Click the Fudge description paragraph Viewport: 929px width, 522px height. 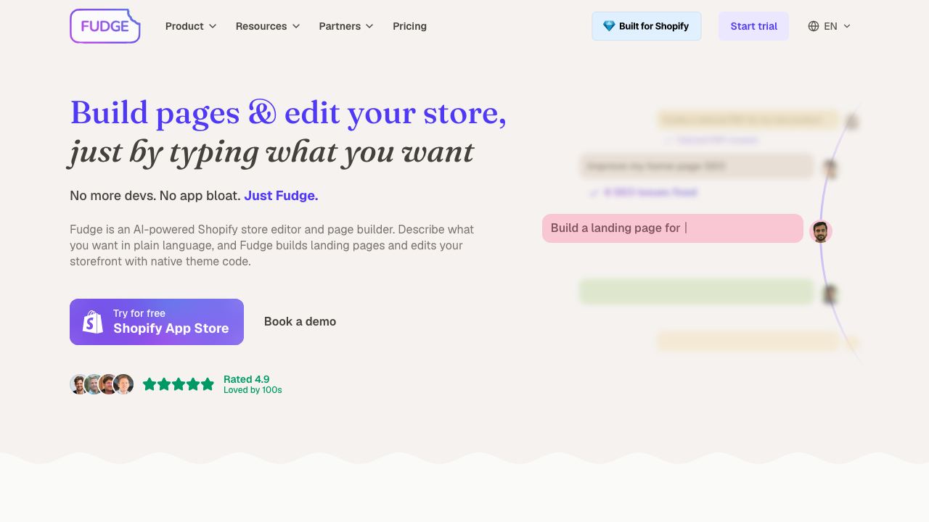pyautogui.click(x=271, y=245)
